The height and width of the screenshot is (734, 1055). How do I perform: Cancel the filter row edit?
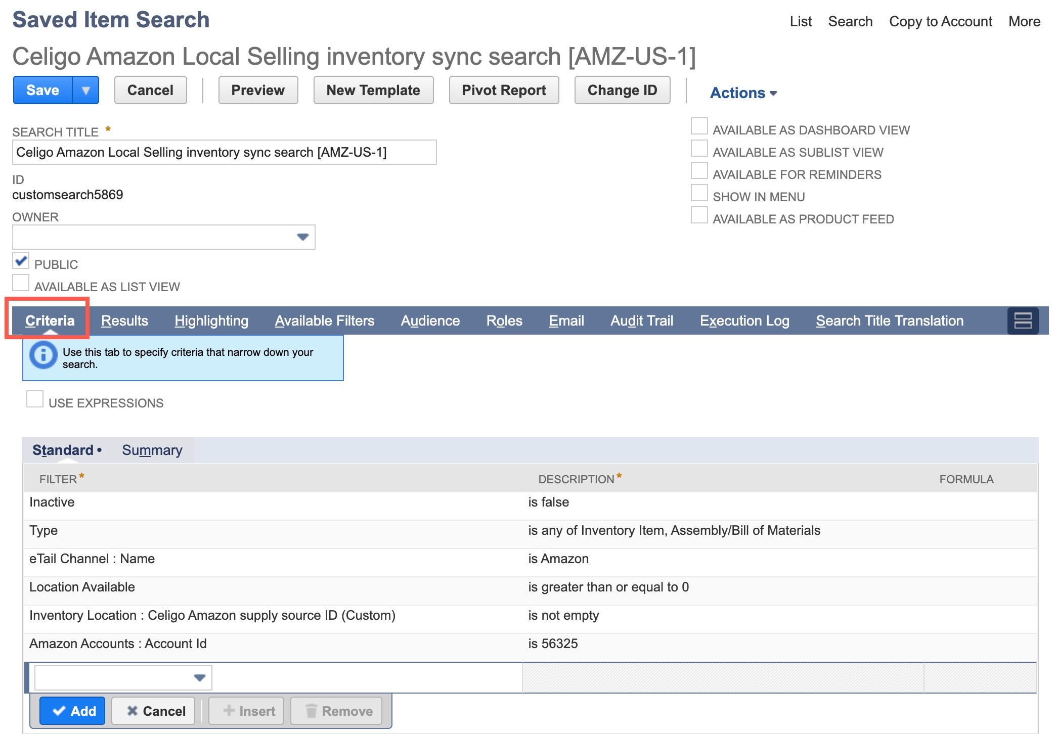153,711
